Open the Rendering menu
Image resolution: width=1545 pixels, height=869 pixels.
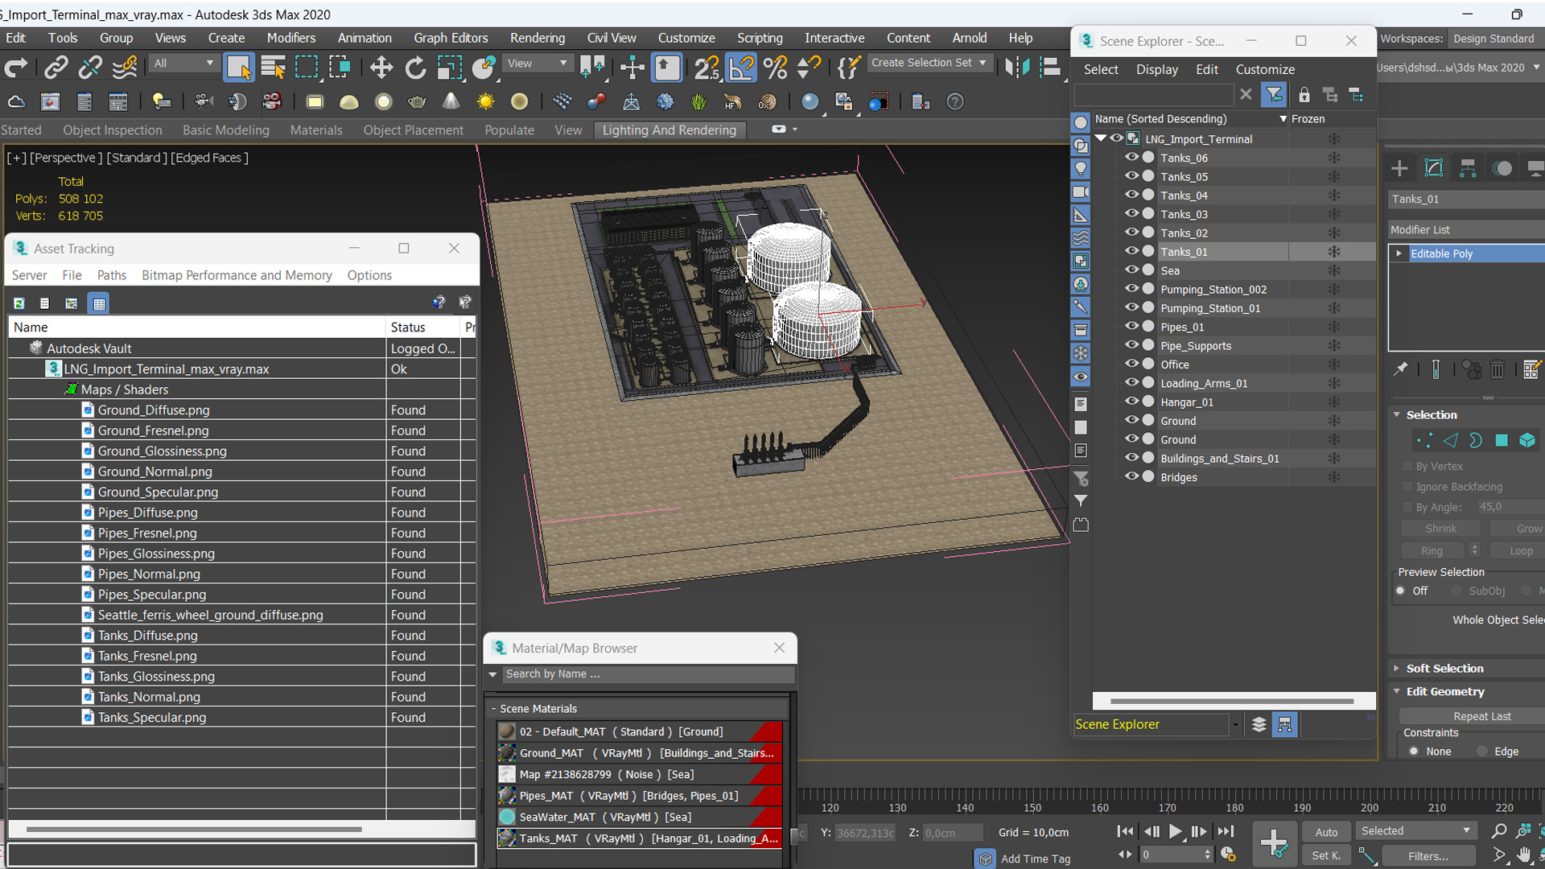pyautogui.click(x=537, y=37)
